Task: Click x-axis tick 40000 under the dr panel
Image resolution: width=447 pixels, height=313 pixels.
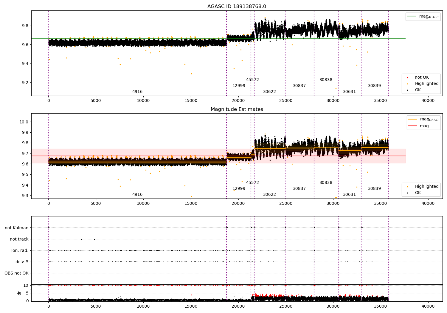Action: (428, 306)
